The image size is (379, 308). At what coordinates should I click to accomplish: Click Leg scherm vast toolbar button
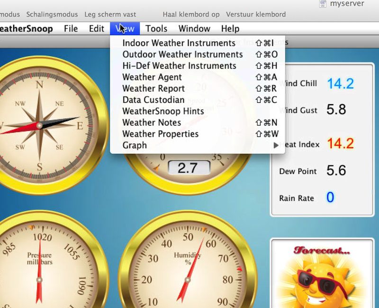pyautogui.click(x=110, y=15)
